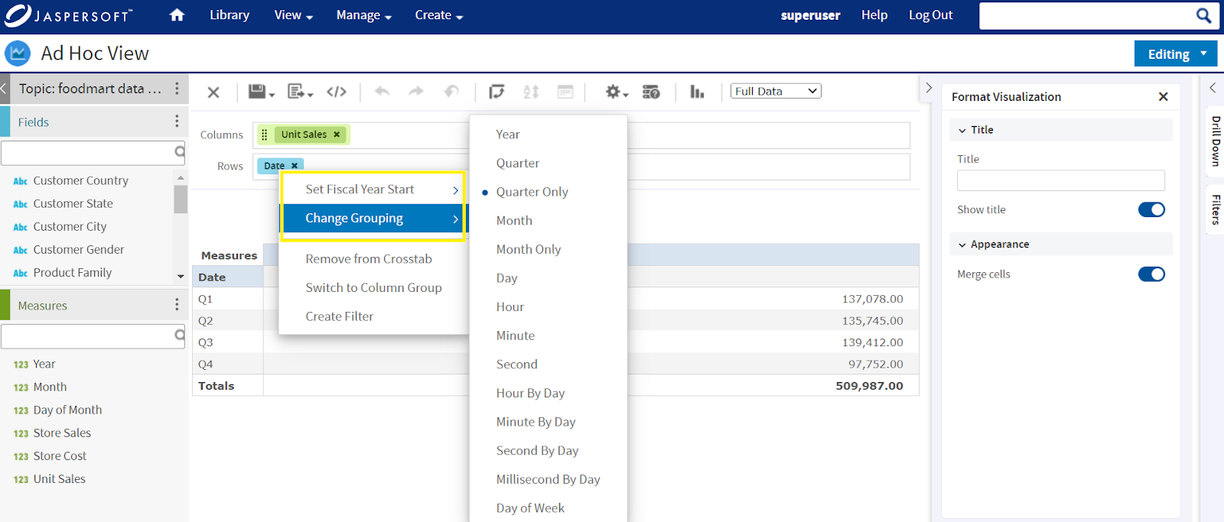Remove Unit Sales from Columns
The width and height of the screenshot is (1224, 522).
pyautogui.click(x=337, y=135)
